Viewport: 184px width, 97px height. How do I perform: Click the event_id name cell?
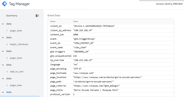tap(55, 43)
